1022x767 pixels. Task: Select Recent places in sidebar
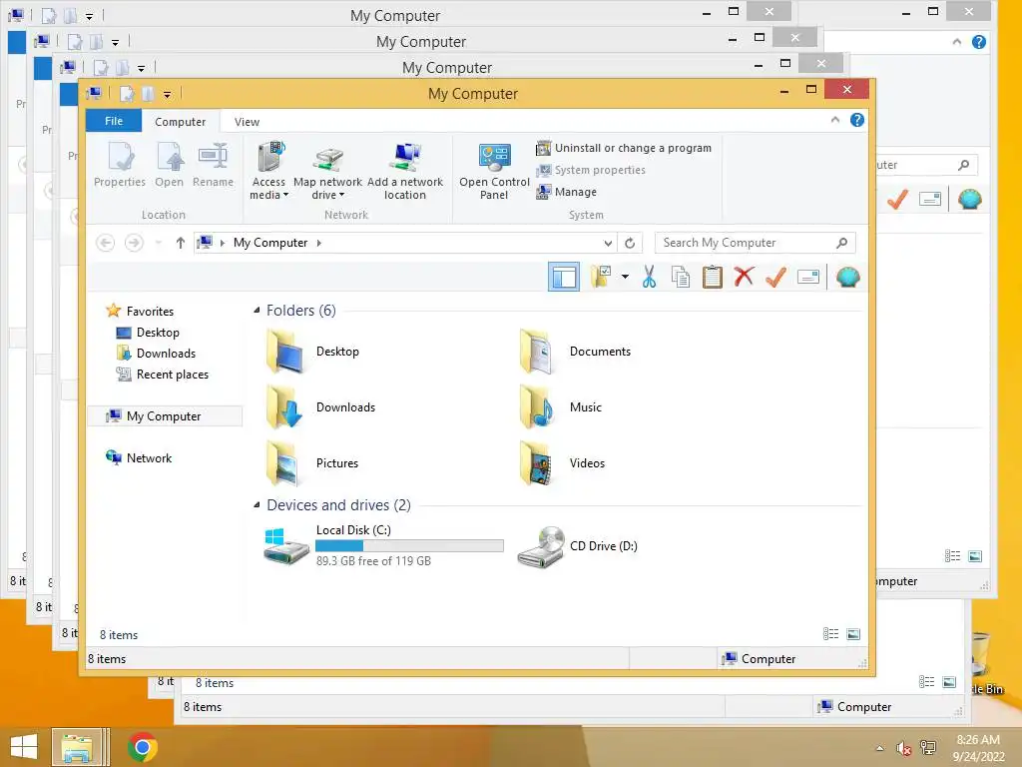(163, 375)
